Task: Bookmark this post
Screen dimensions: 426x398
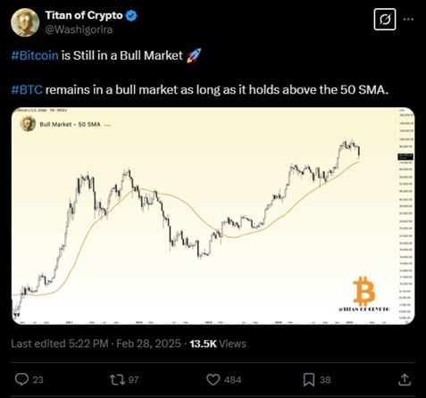Action: 309,380
